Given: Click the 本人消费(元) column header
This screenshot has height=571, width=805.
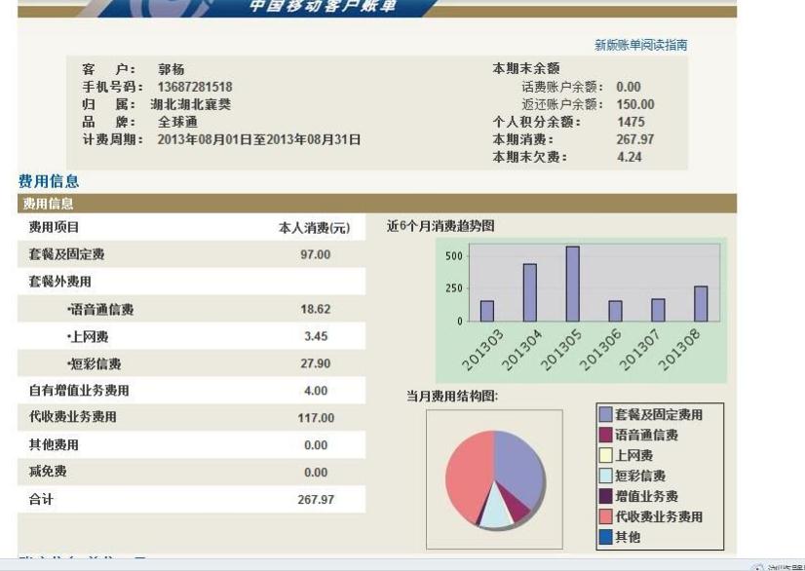Looking at the screenshot, I should tap(314, 228).
